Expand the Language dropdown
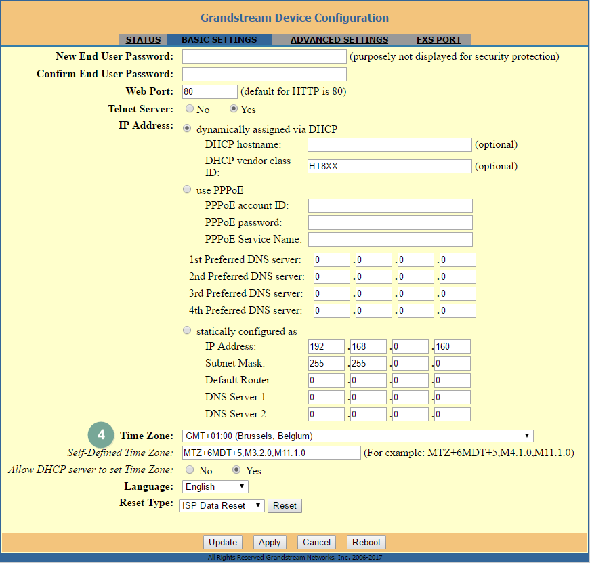Viewport: 590px width, 563px height. click(x=215, y=487)
